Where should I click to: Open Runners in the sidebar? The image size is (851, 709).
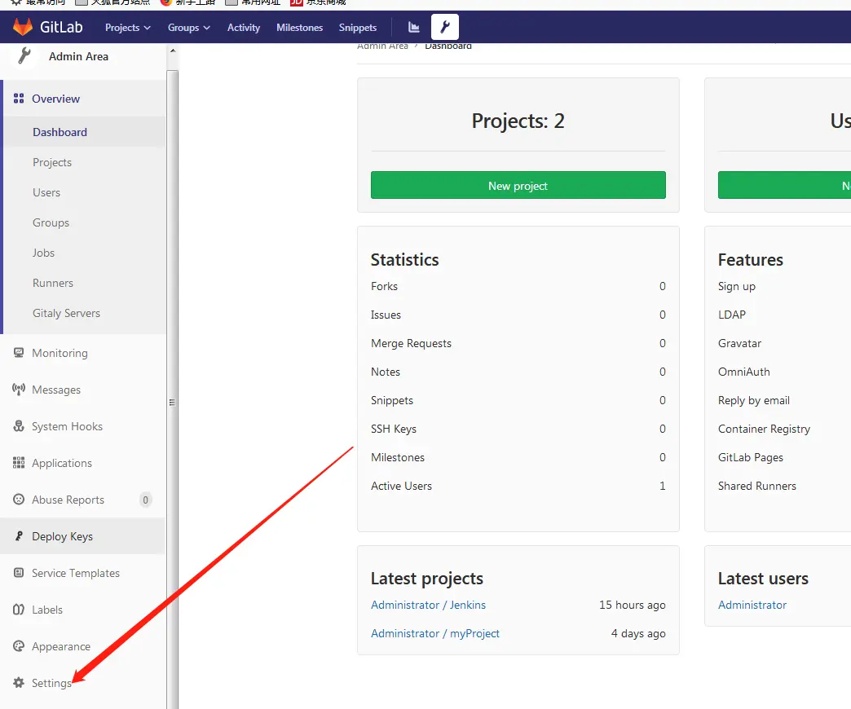(53, 283)
